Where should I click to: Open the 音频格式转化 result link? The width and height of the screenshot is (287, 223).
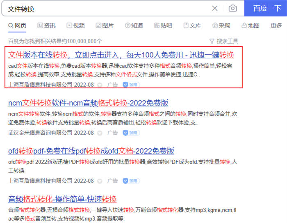click(62, 199)
